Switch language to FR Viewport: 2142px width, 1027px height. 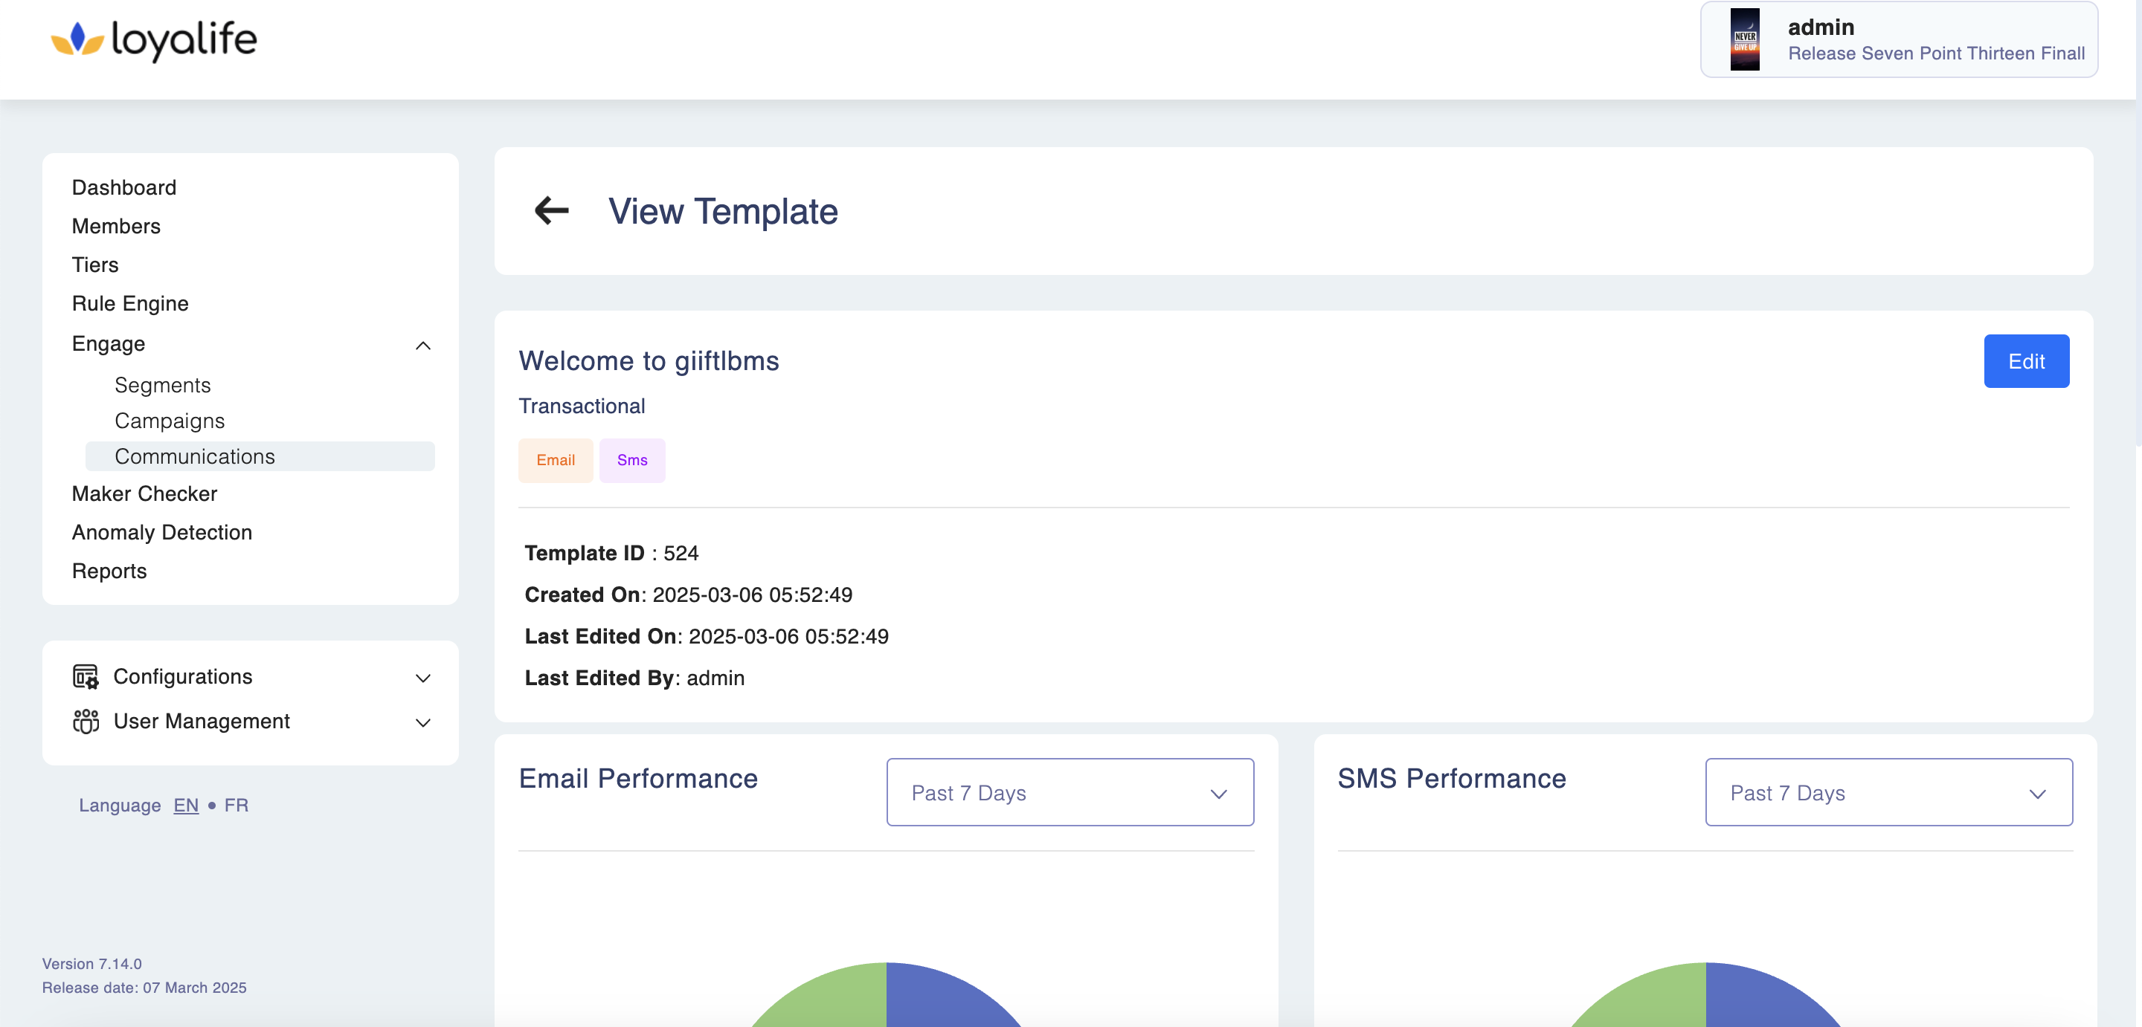click(237, 805)
